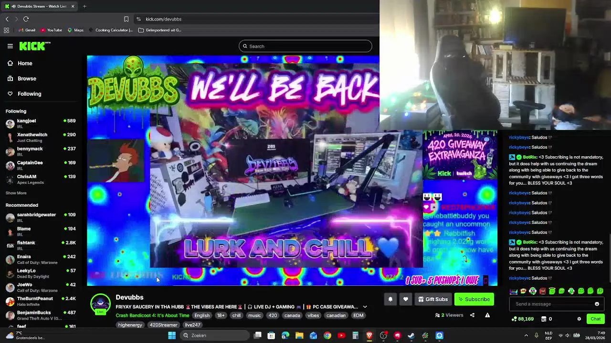This screenshot has height=343, width=611.
Task: Open TheBurntPeanut Halo Infinite channel
Action: click(41, 301)
